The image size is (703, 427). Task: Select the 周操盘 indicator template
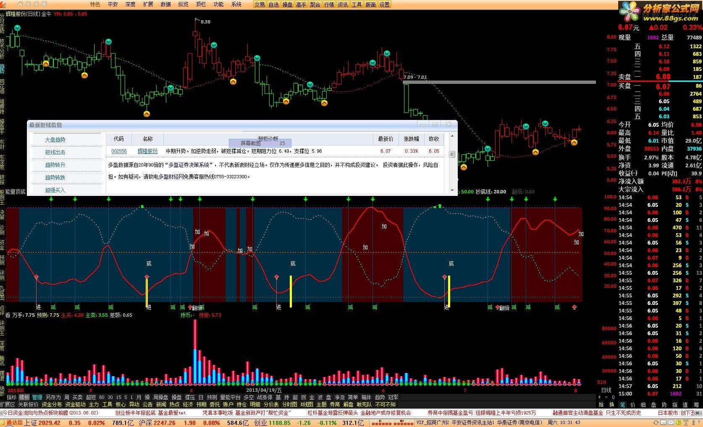(161, 397)
